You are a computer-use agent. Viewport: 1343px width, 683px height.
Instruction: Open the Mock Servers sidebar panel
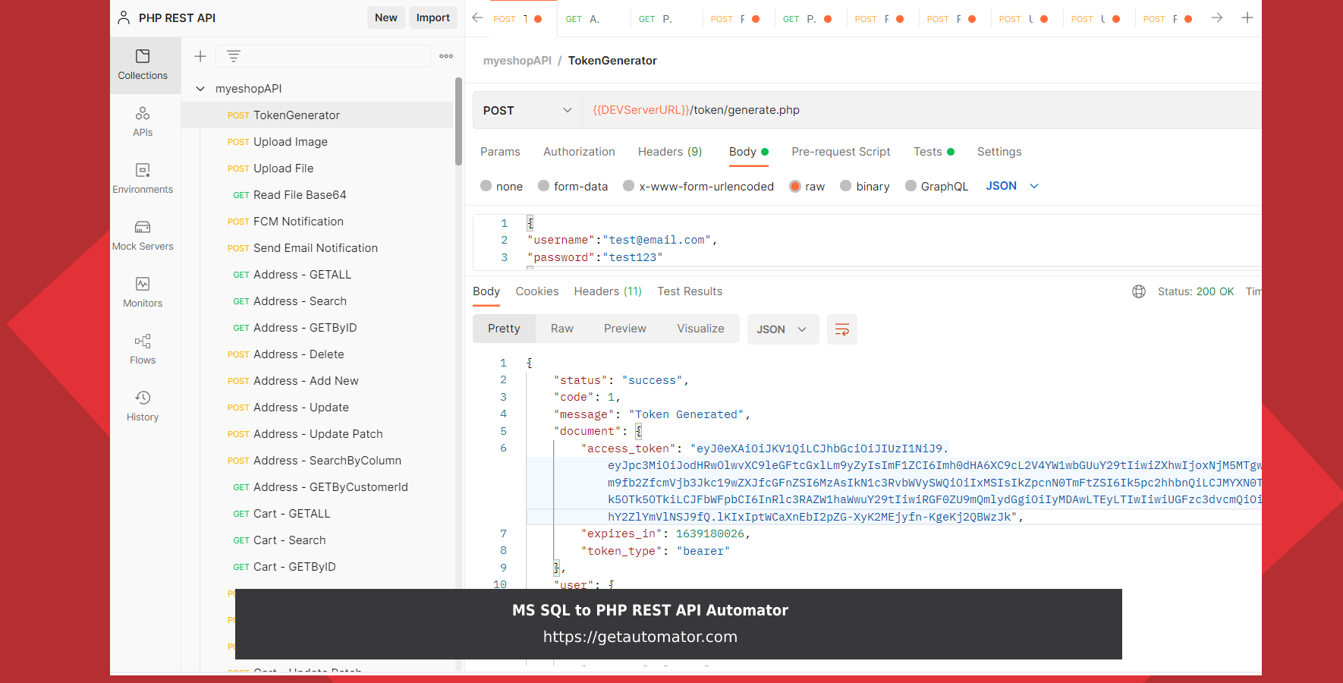(143, 236)
